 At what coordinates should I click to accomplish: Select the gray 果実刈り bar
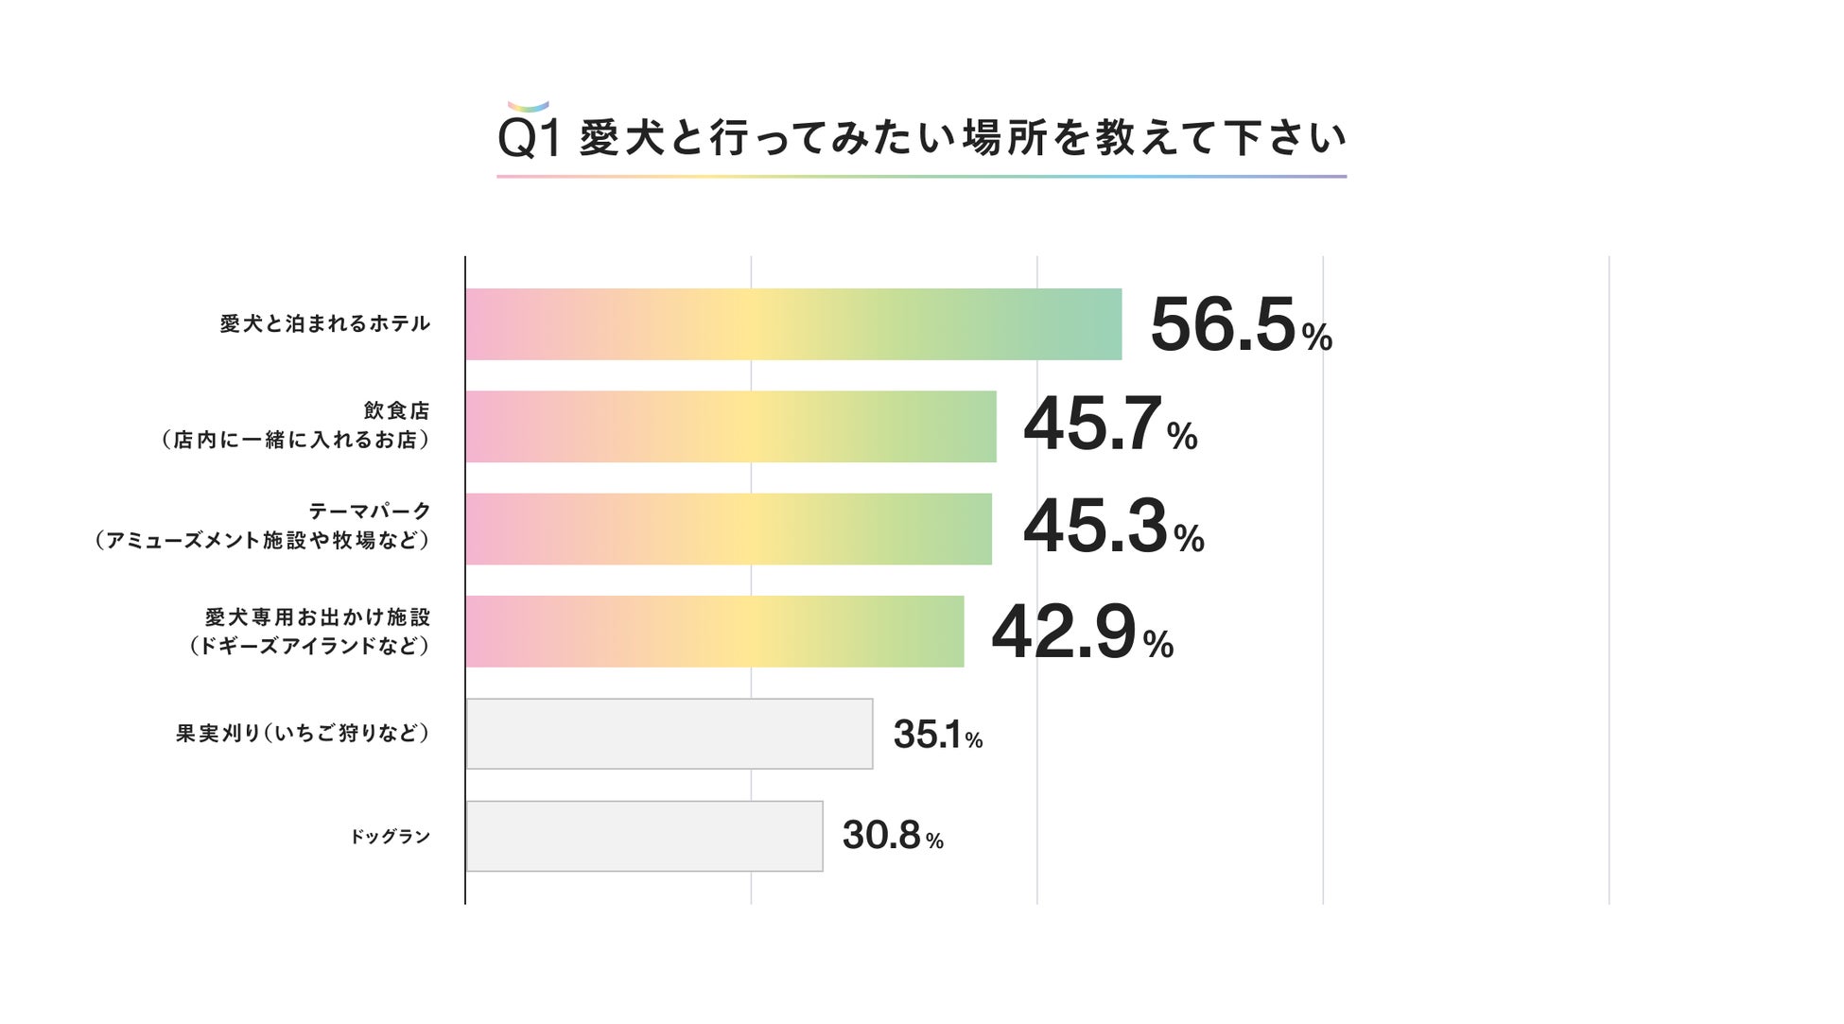(x=670, y=734)
